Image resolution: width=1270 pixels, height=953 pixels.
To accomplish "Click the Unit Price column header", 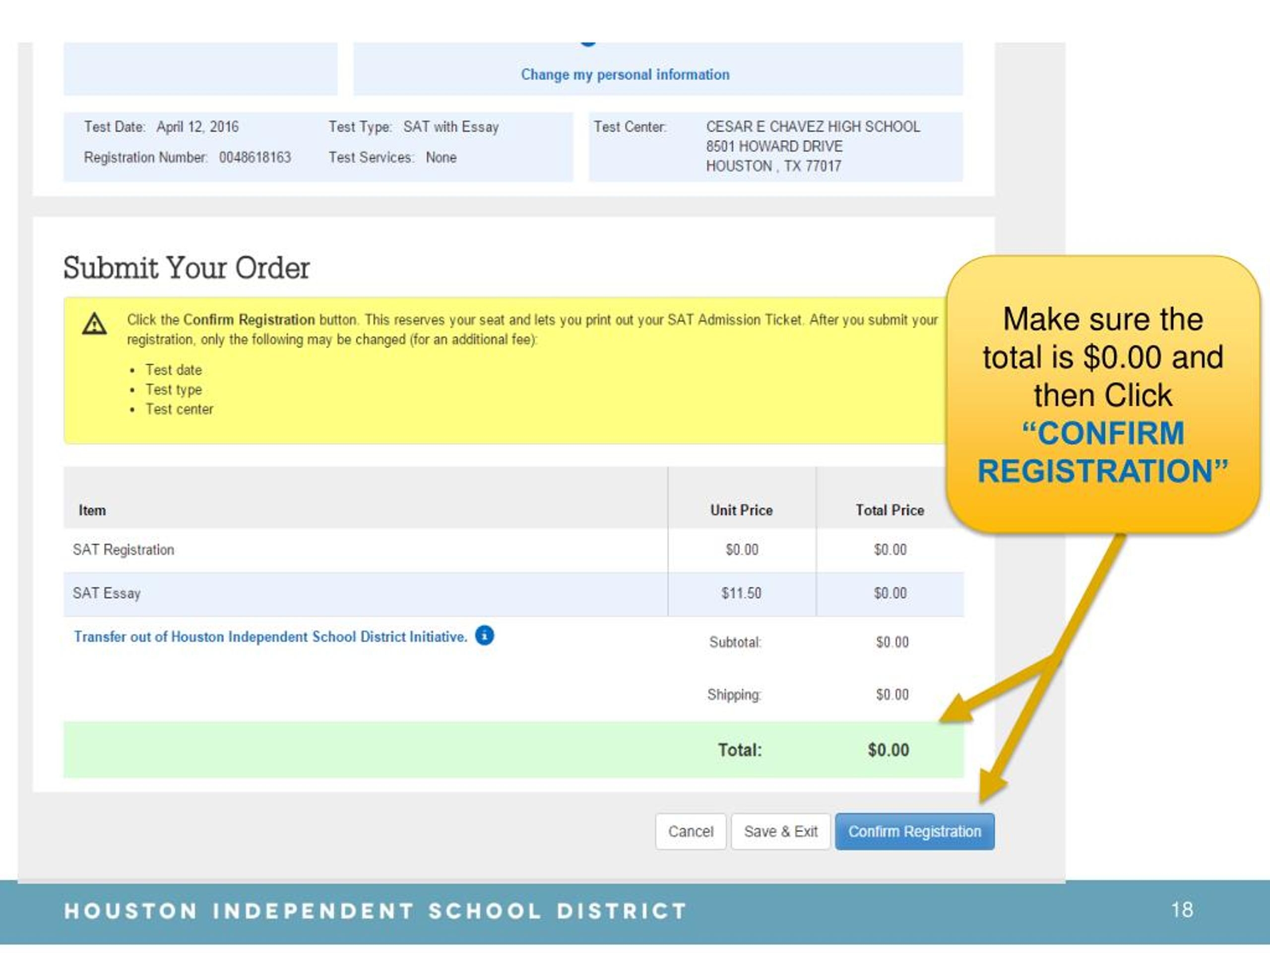I will point(741,510).
